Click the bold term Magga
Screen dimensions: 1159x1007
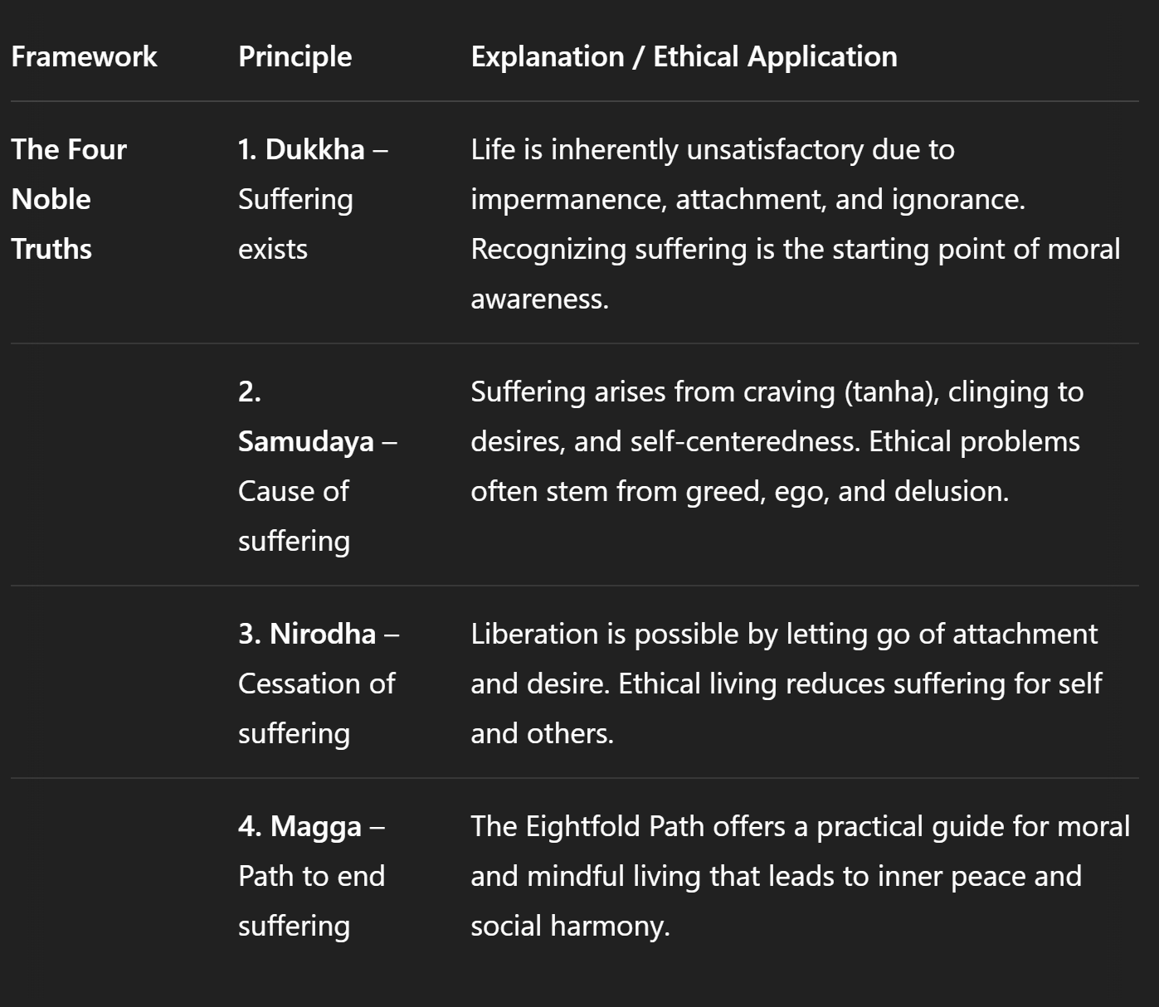pyautogui.click(x=315, y=826)
